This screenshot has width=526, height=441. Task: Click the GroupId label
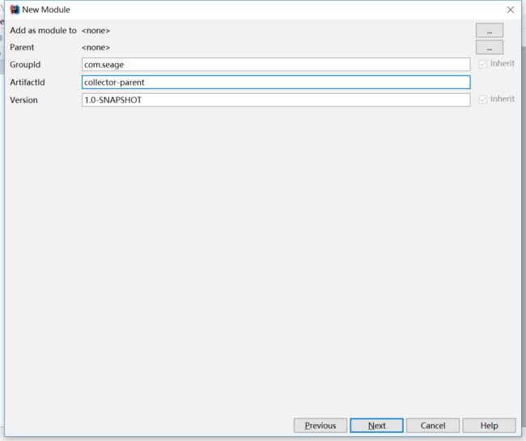[25, 65]
